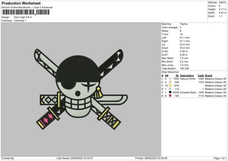Click the 'Brand' column header
Viewport: 228px width, 161px height.
click(x=209, y=76)
